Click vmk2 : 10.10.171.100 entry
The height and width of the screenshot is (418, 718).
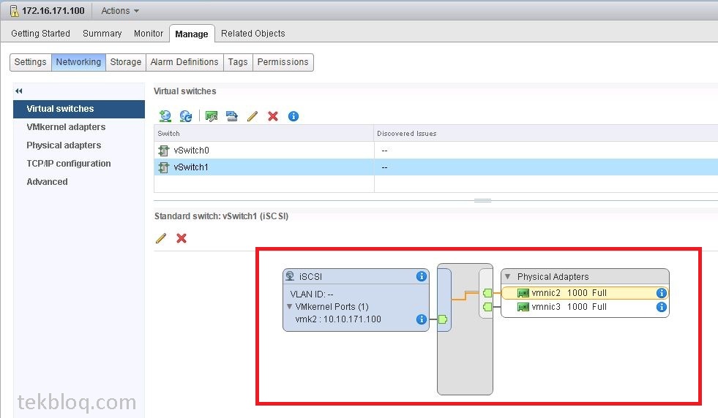coord(338,319)
